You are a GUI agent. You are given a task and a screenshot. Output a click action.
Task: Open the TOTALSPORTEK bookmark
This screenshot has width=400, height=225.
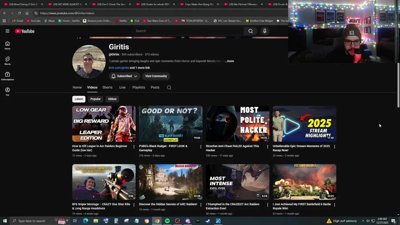[195, 21]
